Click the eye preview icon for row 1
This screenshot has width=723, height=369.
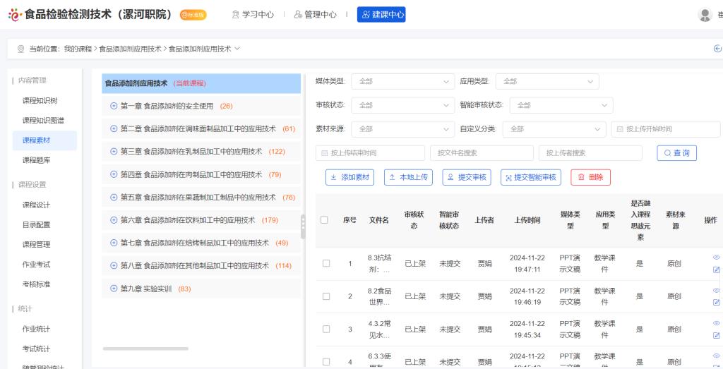click(x=717, y=258)
